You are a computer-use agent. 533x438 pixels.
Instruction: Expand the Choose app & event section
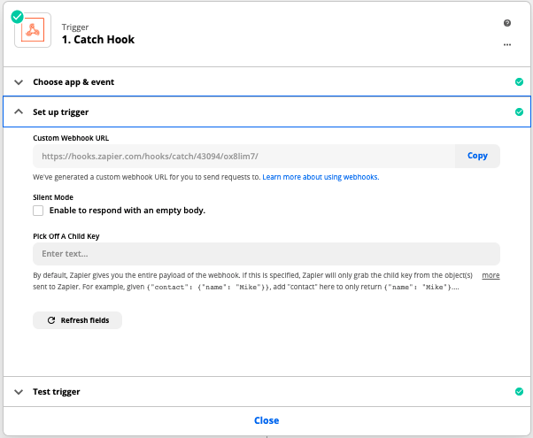19,82
